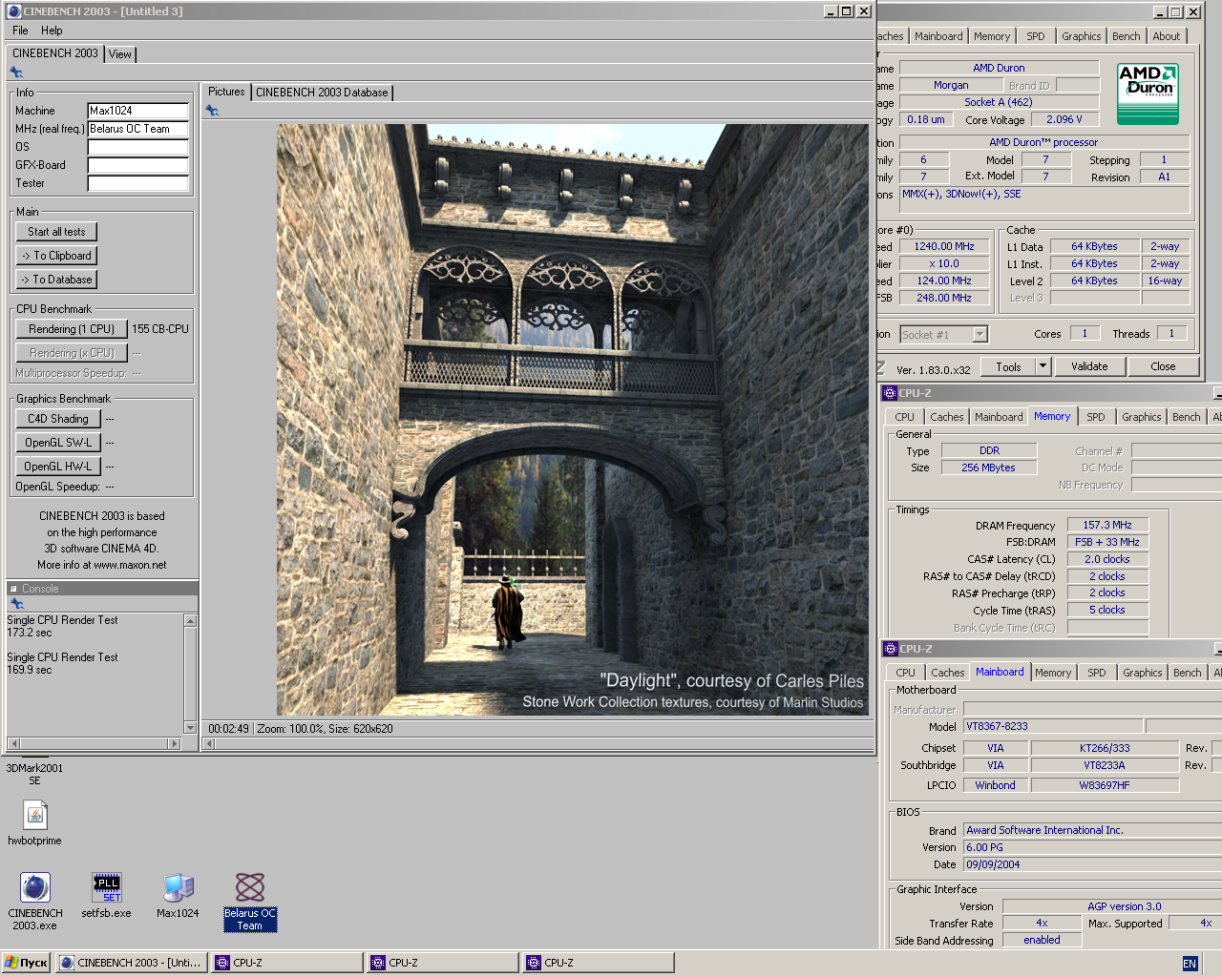Run the C4D Shading test
This screenshot has width=1222, height=977.
[x=57, y=419]
